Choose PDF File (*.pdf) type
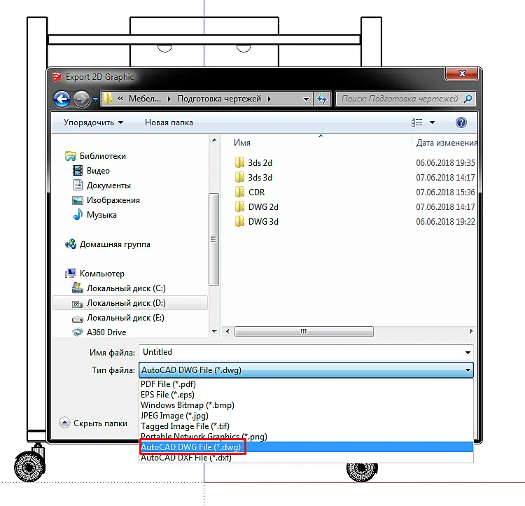The width and height of the screenshot is (525, 506). [306, 384]
